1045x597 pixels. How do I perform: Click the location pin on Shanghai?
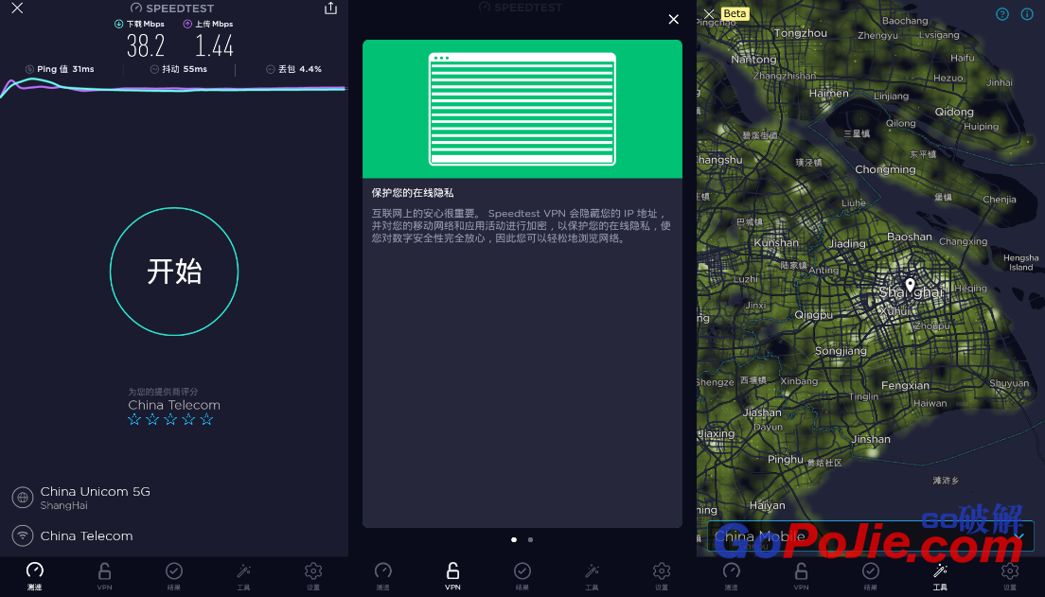(x=910, y=285)
